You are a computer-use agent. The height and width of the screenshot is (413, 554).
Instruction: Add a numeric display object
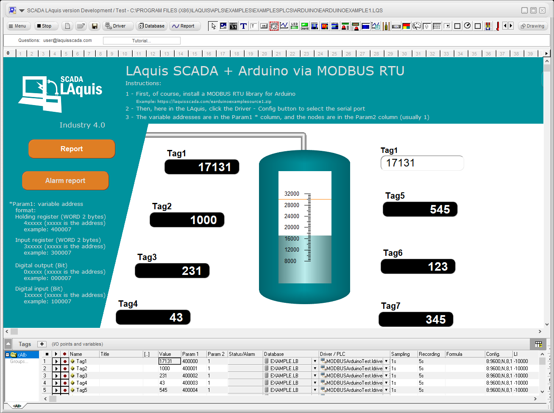233,26
